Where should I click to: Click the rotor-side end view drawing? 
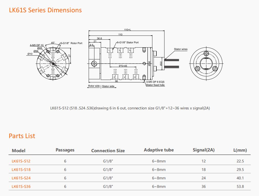[53, 64]
